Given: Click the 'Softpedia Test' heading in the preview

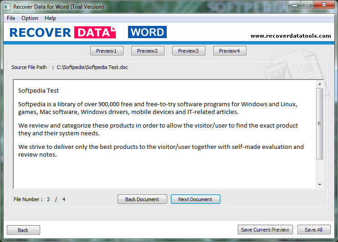Looking at the screenshot, I should [x=38, y=90].
